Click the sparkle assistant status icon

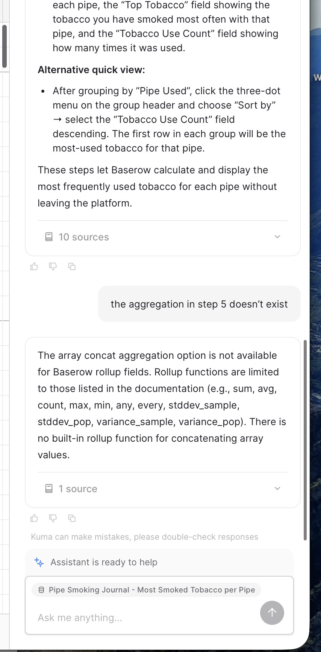coord(39,562)
